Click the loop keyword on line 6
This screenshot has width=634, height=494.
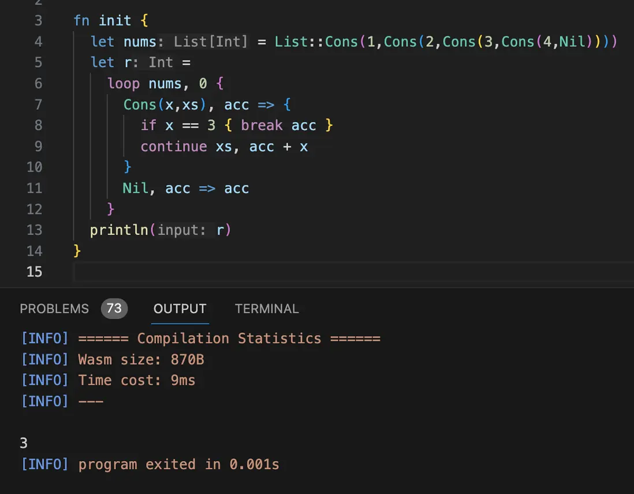(x=124, y=84)
